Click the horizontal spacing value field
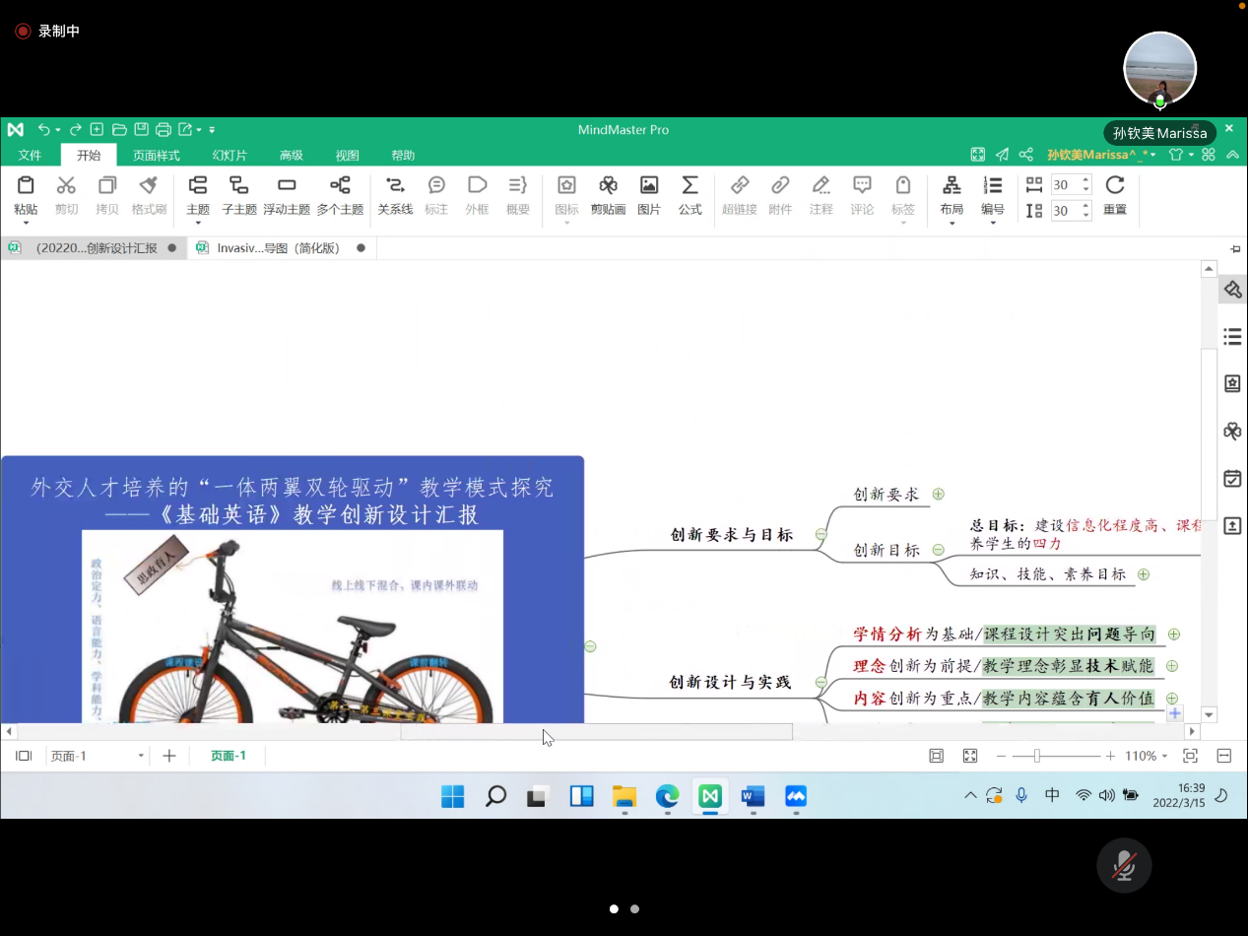Viewport: 1248px width, 936px height. click(x=1064, y=185)
